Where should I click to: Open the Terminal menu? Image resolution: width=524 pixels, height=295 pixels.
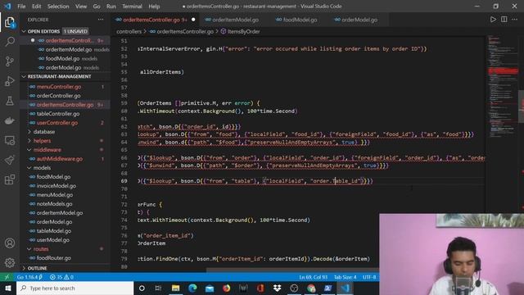132,6
